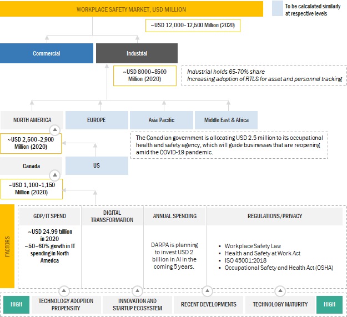Select the Industrial segment box
This screenshot has height=317, width=347.
click(x=137, y=54)
